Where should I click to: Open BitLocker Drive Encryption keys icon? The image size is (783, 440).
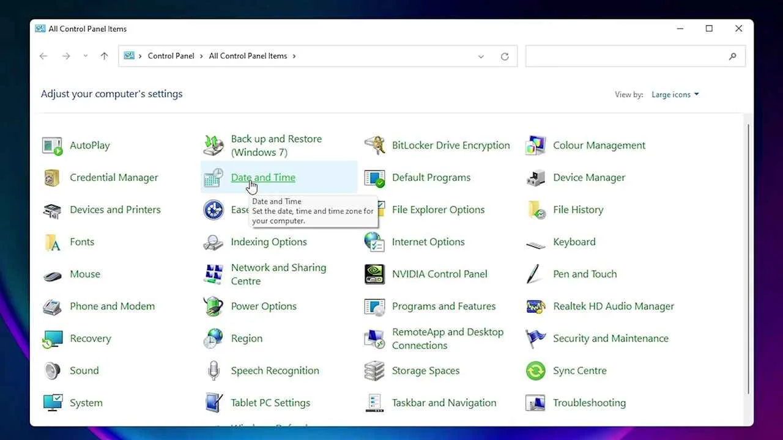[x=374, y=145]
